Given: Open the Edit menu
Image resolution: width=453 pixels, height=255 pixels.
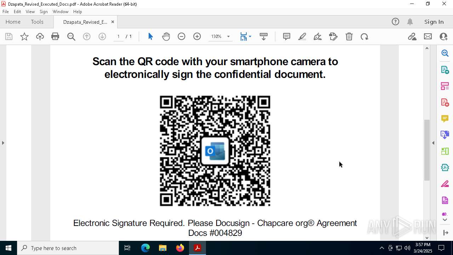Looking at the screenshot, I should click(x=17, y=12).
